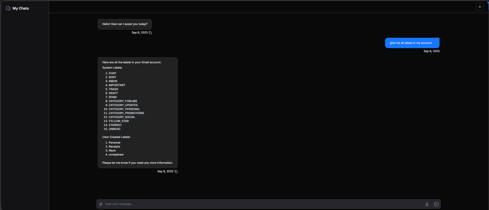489x210 pixels.
Task: Select the 'unreadnew' user-created label
Action: (116, 155)
